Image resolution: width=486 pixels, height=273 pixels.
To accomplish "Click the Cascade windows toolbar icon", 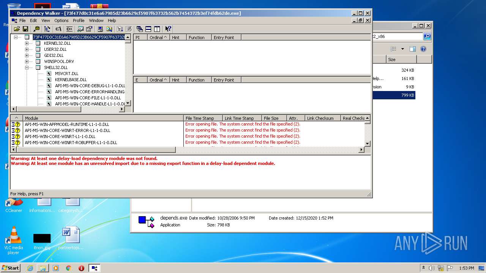I will 140,29.
